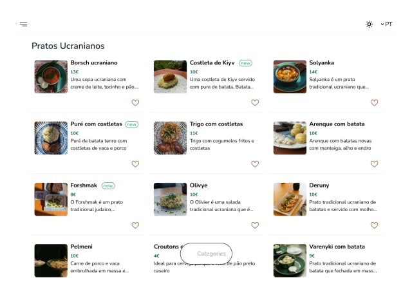
Task: Heart the Trigo com costletas dish
Action: pyautogui.click(x=255, y=164)
